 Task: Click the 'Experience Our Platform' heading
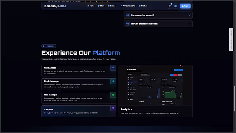tap(81, 53)
